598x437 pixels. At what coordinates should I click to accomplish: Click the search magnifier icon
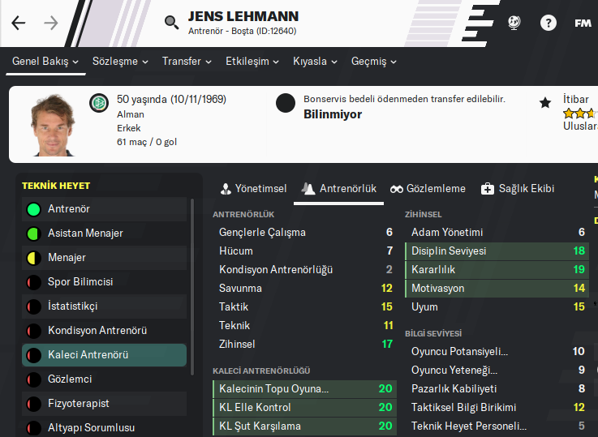[x=171, y=23]
